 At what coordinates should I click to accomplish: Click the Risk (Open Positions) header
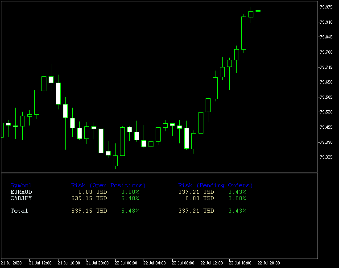(108, 185)
